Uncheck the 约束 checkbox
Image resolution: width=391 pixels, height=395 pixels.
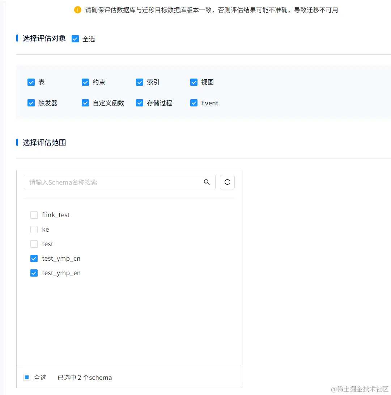(x=85, y=82)
